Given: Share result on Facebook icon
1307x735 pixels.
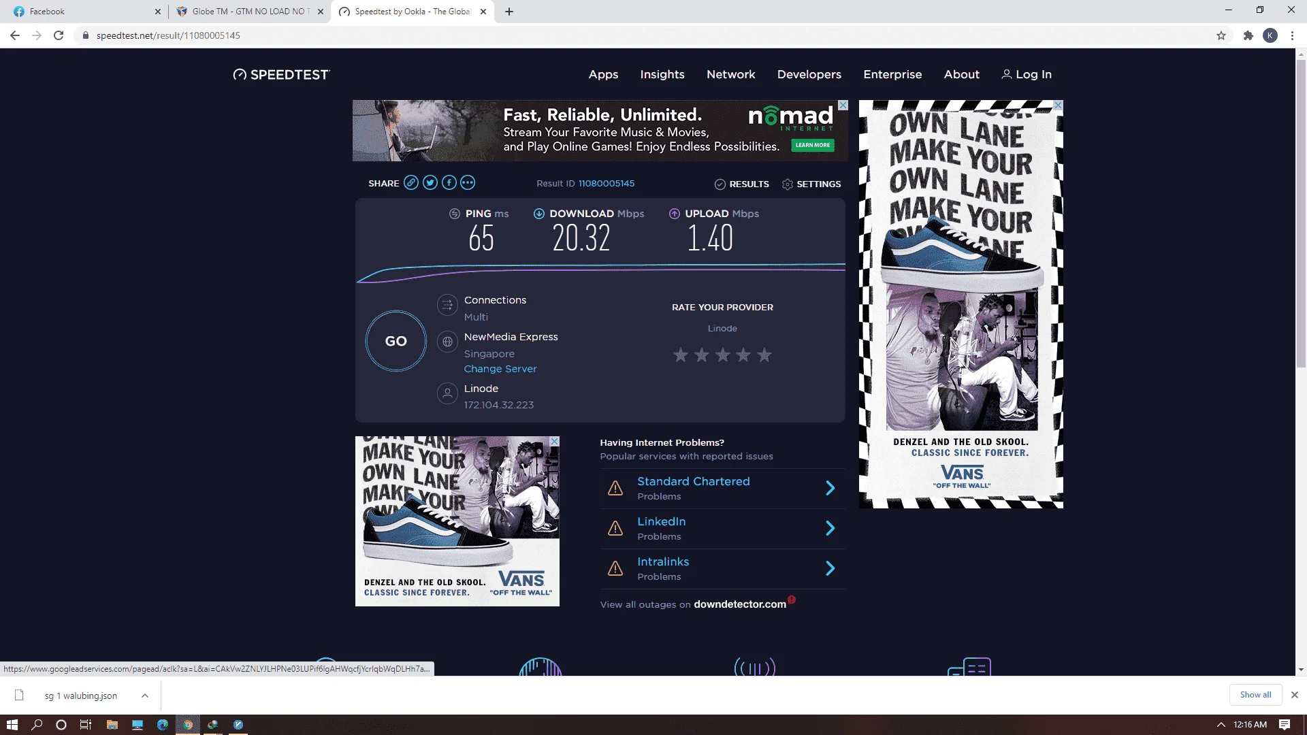Looking at the screenshot, I should click(x=449, y=182).
